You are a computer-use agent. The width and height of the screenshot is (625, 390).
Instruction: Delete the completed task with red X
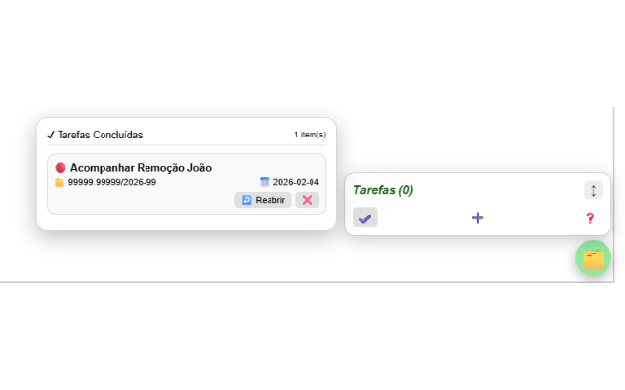point(307,200)
